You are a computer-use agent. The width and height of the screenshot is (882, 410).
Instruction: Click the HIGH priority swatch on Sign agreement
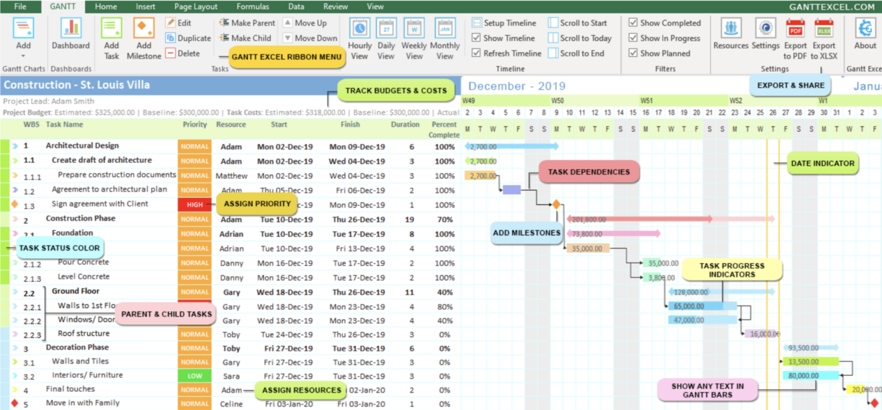195,204
